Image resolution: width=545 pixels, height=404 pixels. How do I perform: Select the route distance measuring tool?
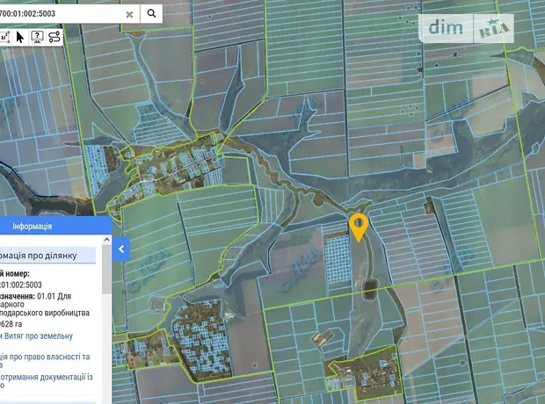[54, 37]
